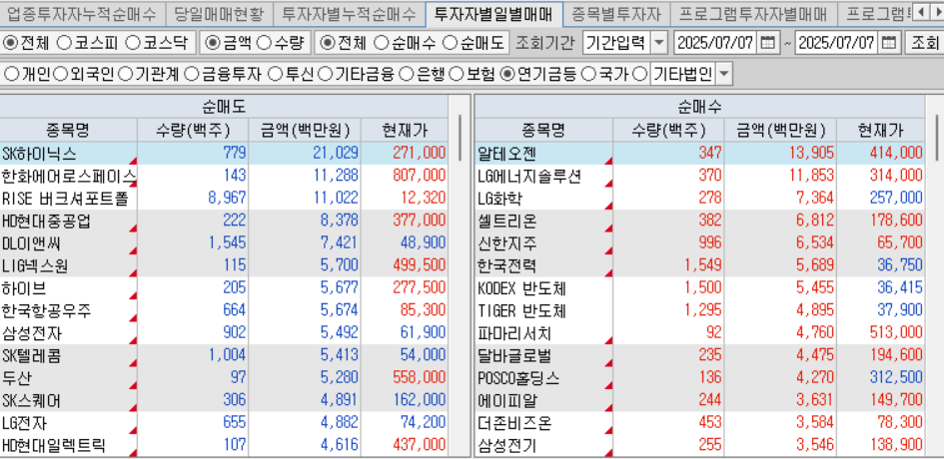The image size is (944, 459).
Task: Open the end date calendar picker
Action: (x=889, y=43)
